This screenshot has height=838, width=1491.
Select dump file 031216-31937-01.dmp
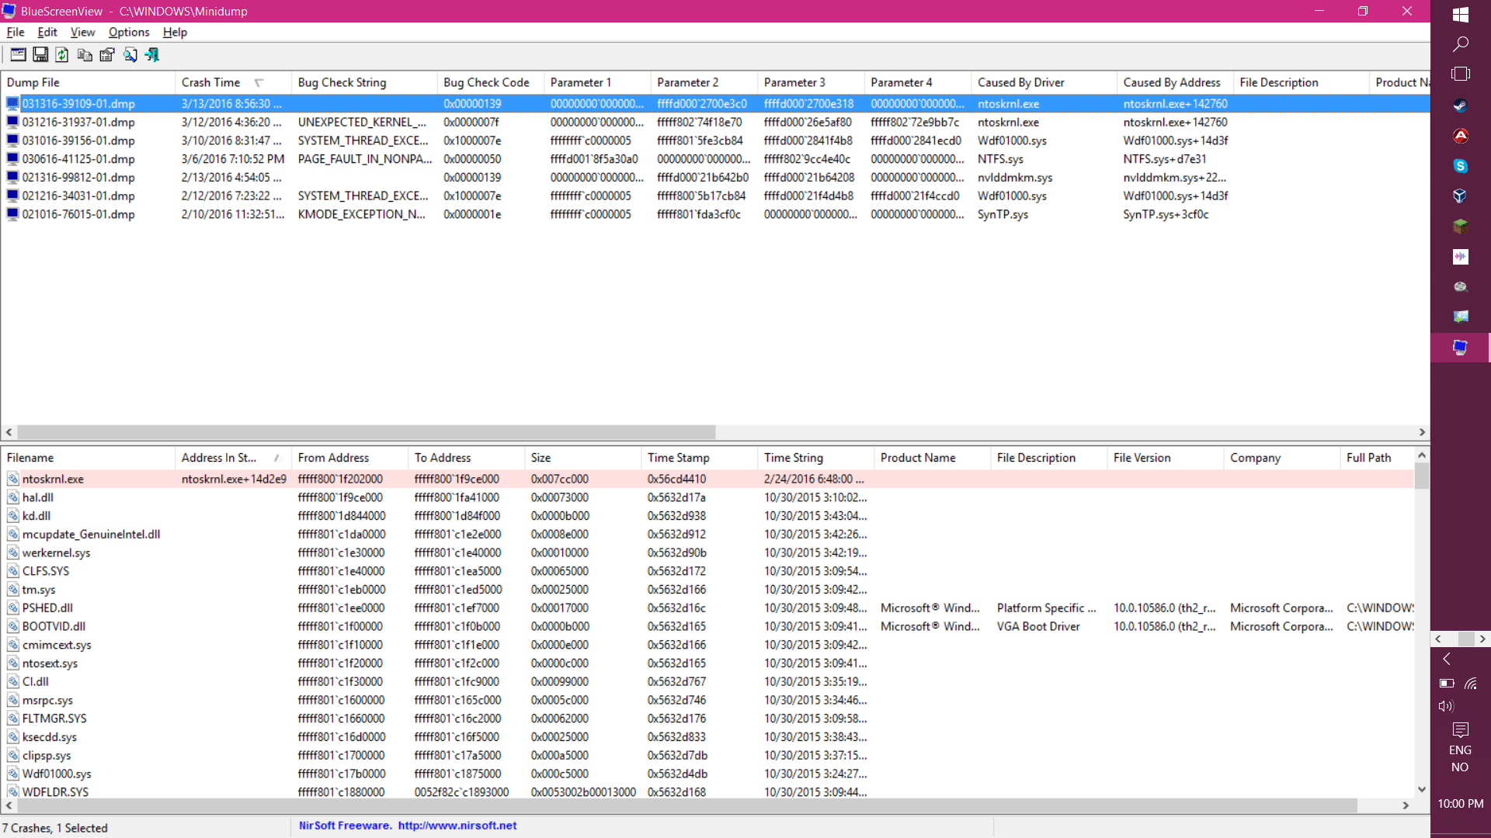coord(78,122)
